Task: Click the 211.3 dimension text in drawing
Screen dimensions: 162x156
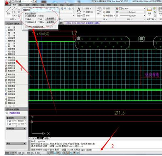Action: point(120,113)
